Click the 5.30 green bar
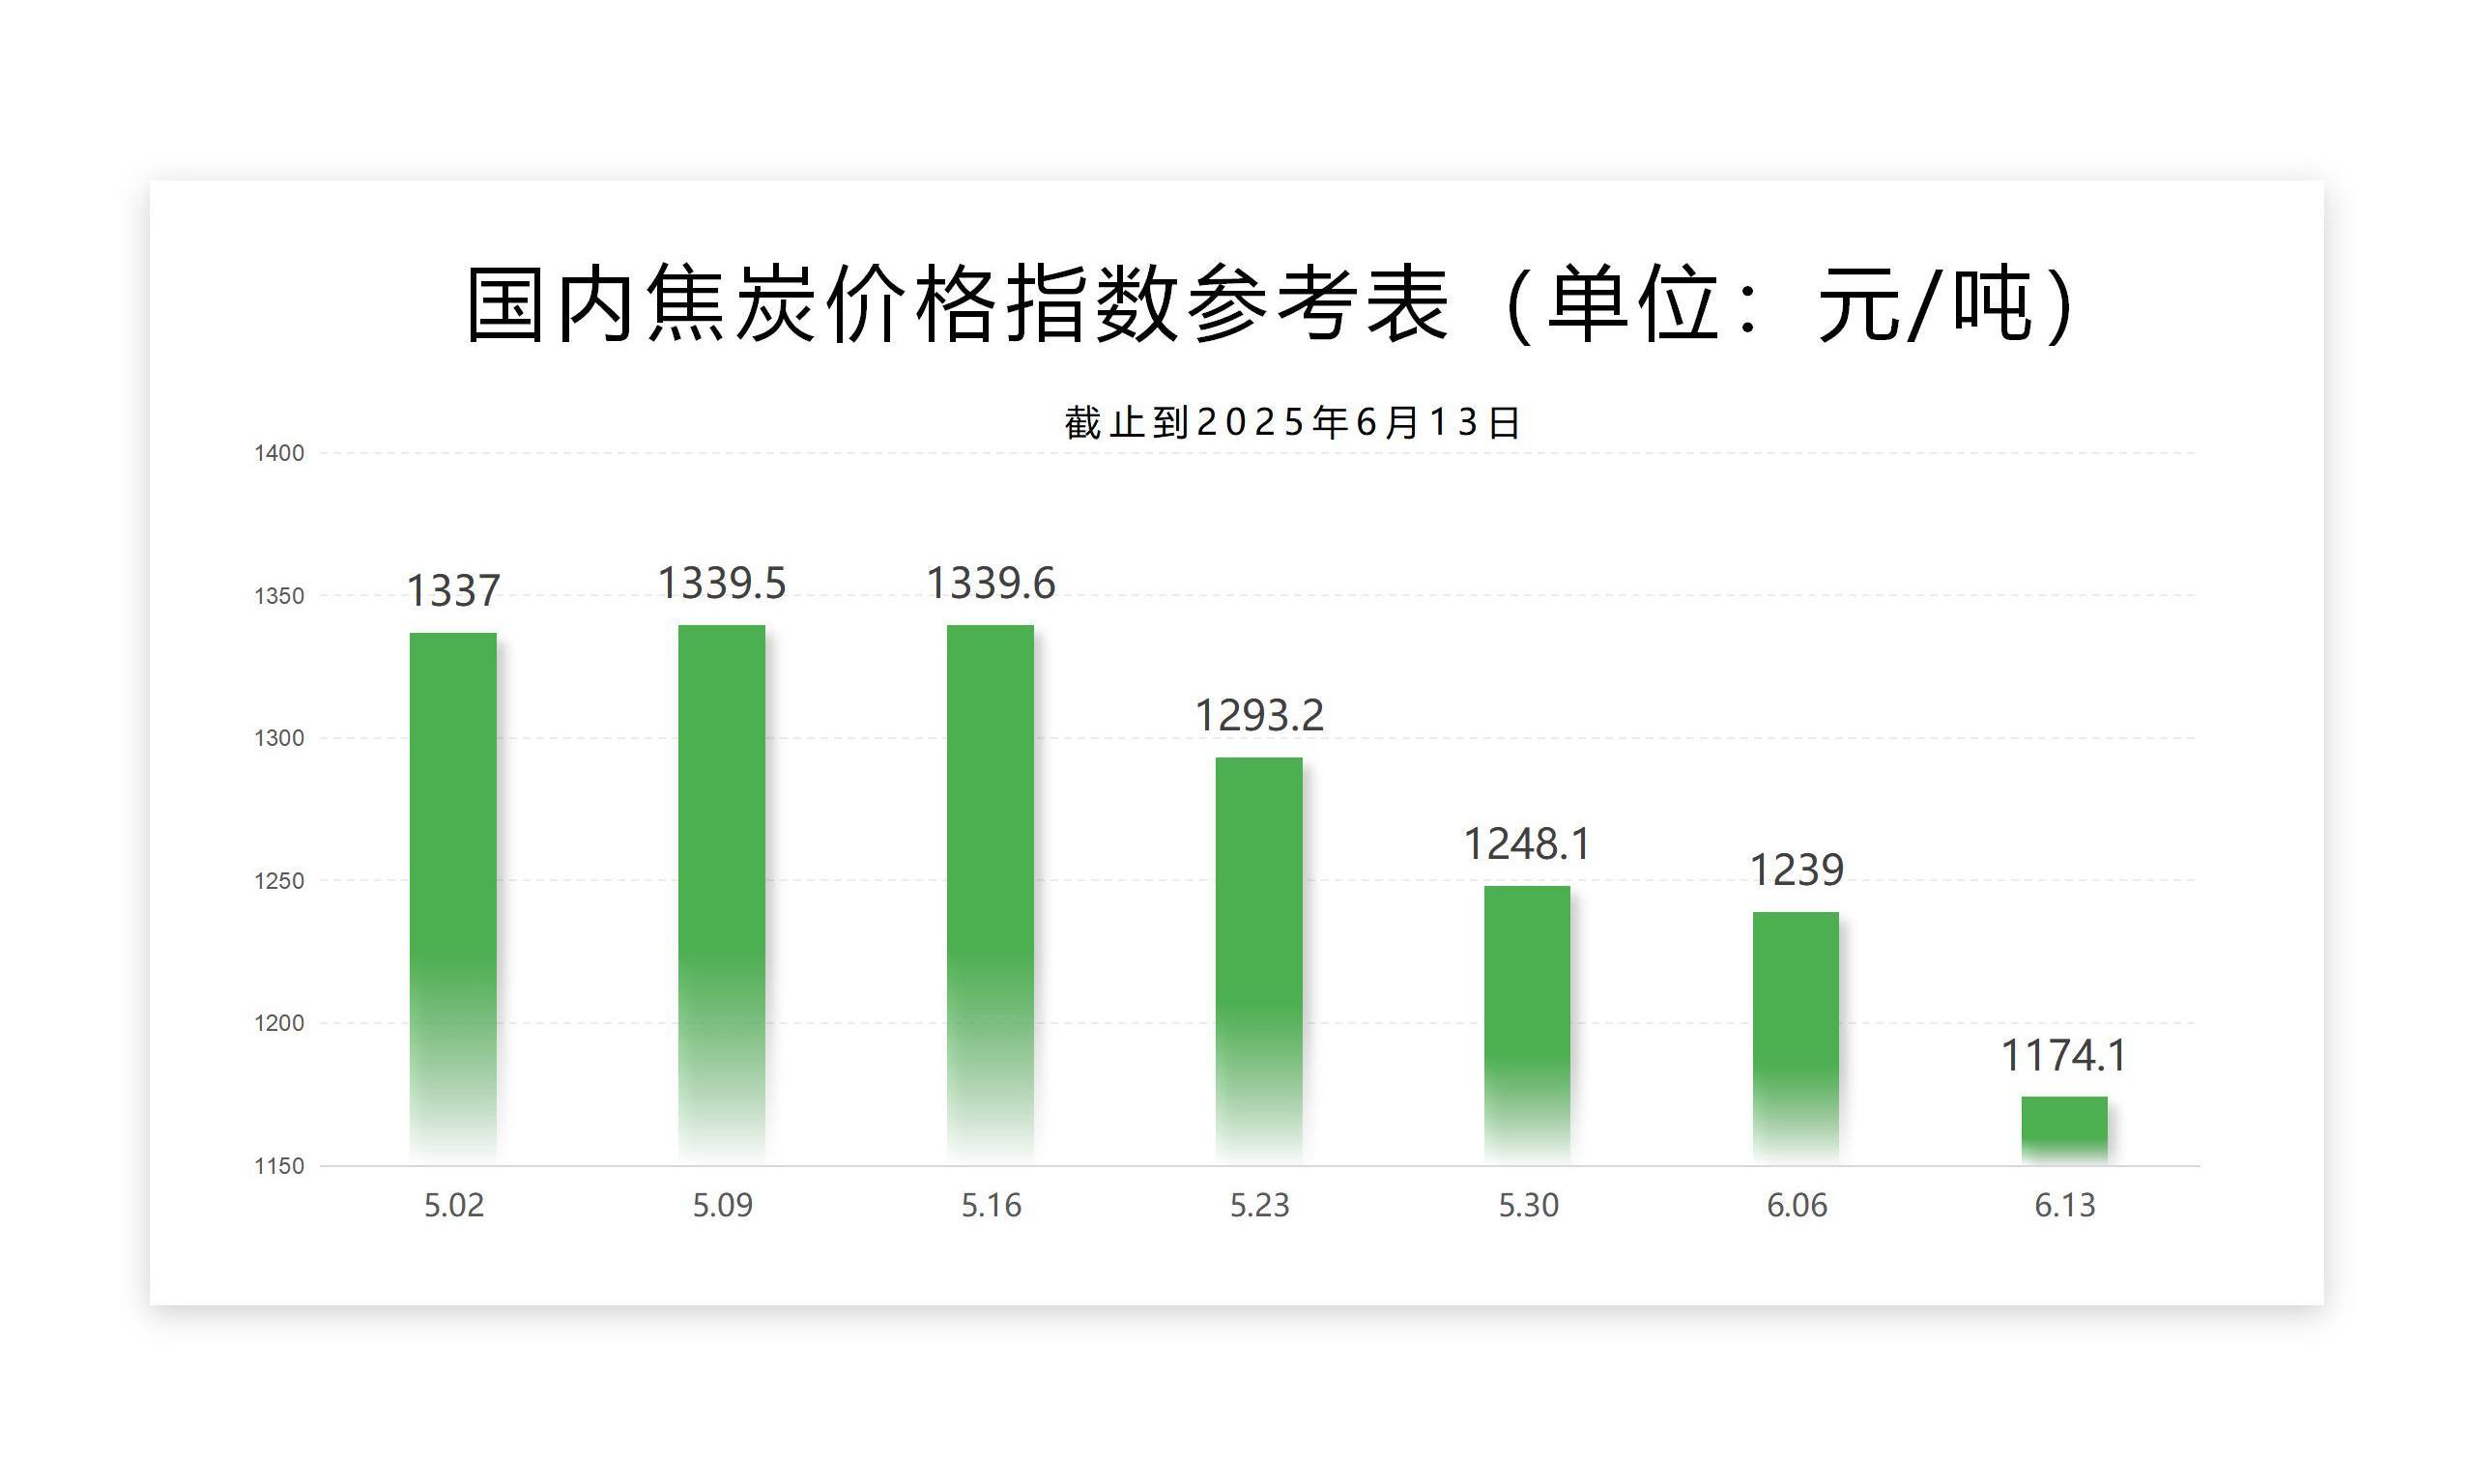The height and width of the screenshot is (1484, 2474). (1527, 1025)
